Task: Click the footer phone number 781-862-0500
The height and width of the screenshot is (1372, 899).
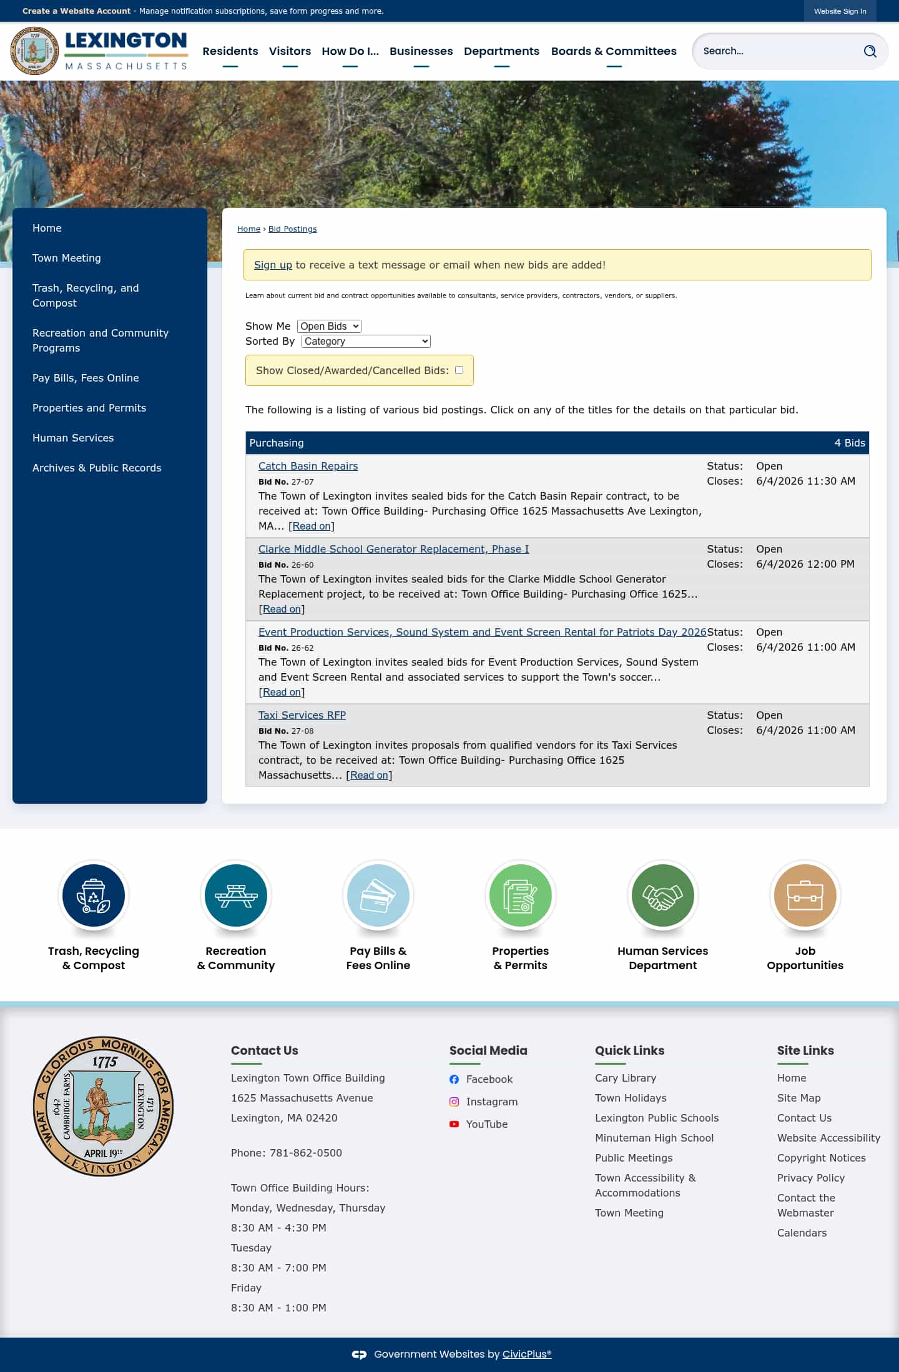Action: [306, 1153]
